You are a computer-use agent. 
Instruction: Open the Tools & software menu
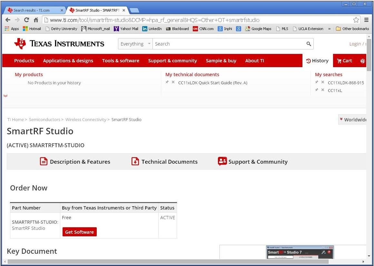(x=121, y=61)
